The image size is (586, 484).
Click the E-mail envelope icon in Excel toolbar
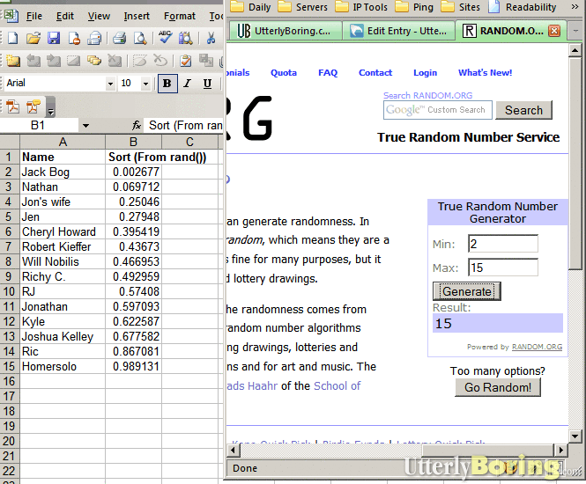pos(93,38)
